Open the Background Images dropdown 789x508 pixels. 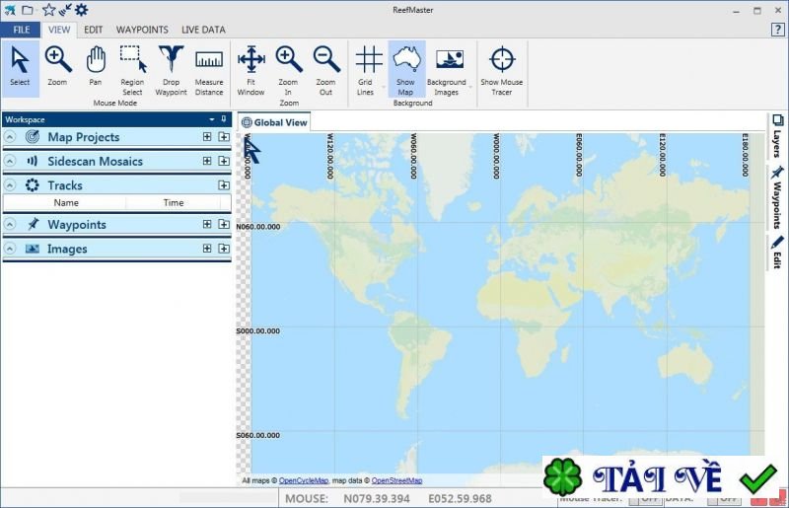click(449, 69)
